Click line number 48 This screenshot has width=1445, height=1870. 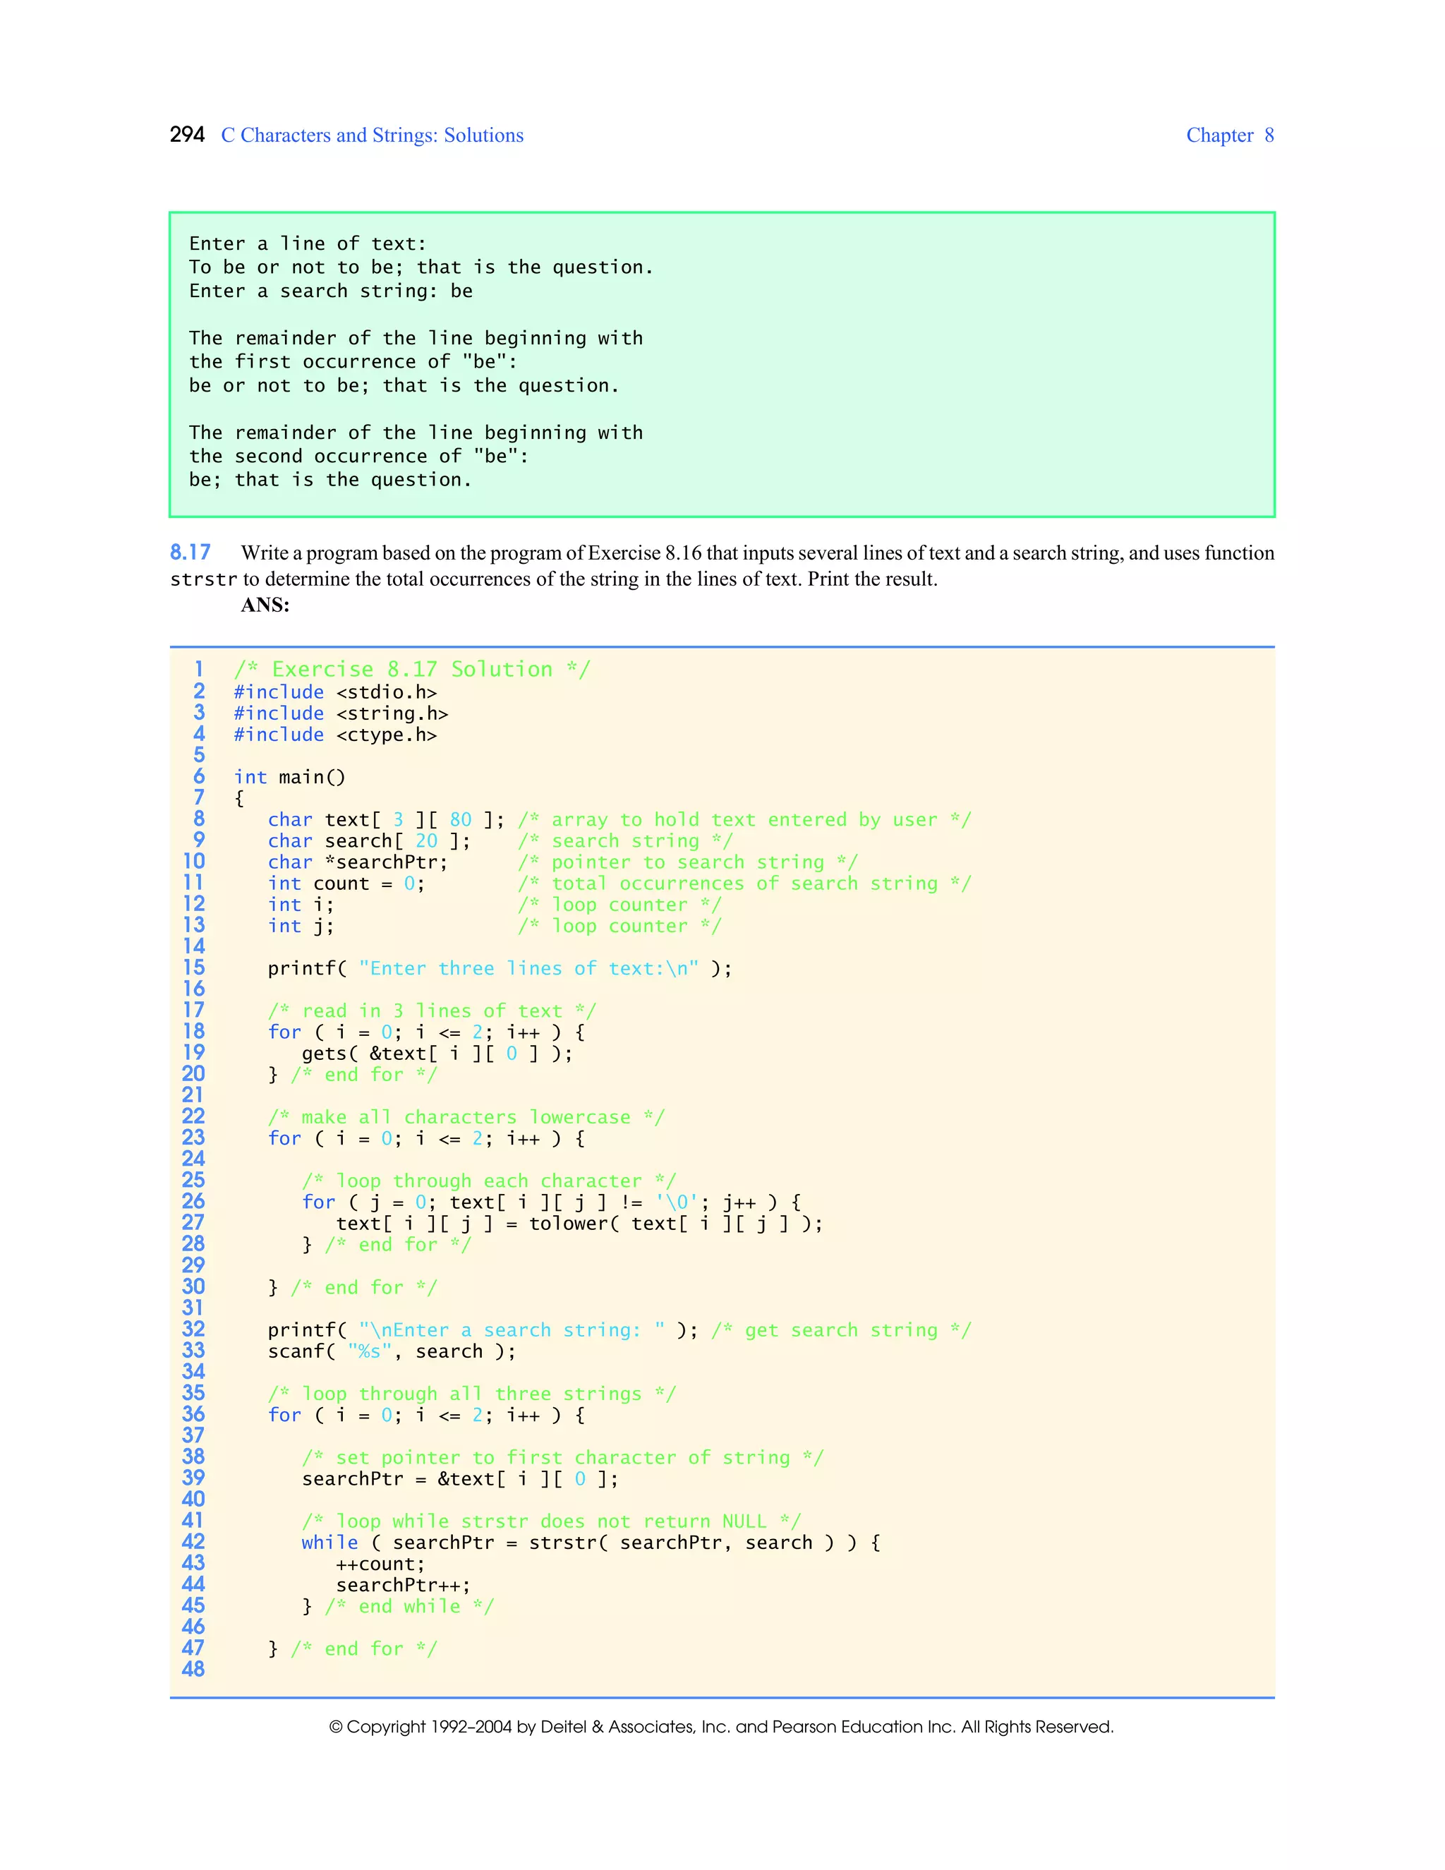click(x=193, y=1670)
